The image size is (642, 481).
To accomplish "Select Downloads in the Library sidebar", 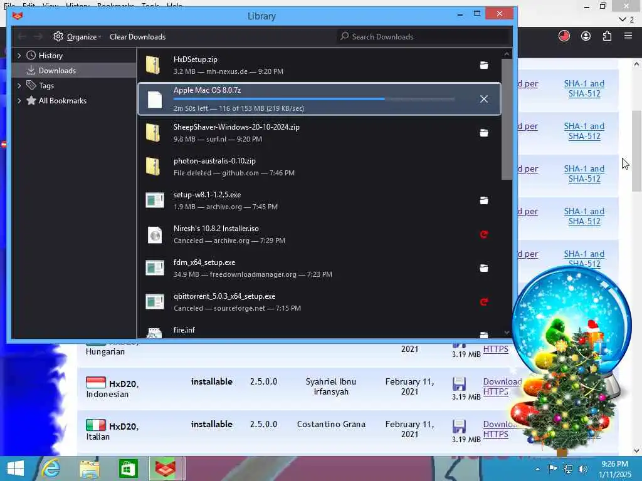I will pos(74,70).
